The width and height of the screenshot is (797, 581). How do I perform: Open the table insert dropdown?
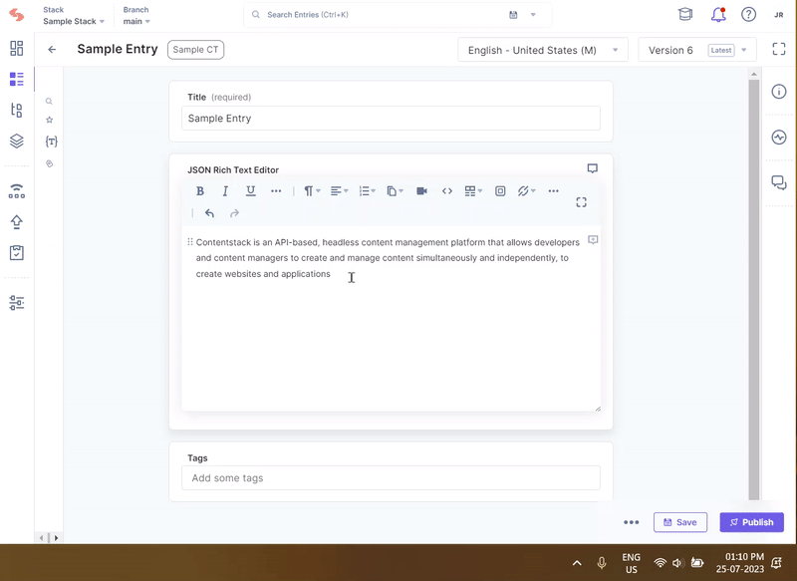(473, 191)
